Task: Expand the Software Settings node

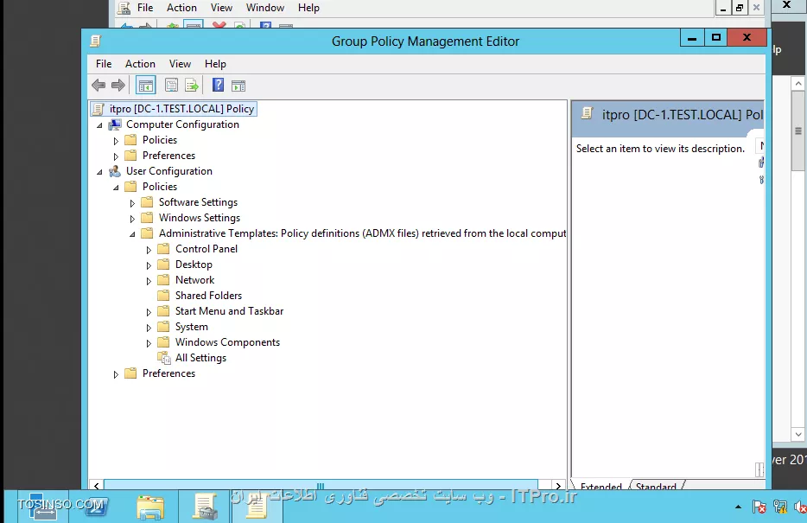Action: click(x=132, y=203)
